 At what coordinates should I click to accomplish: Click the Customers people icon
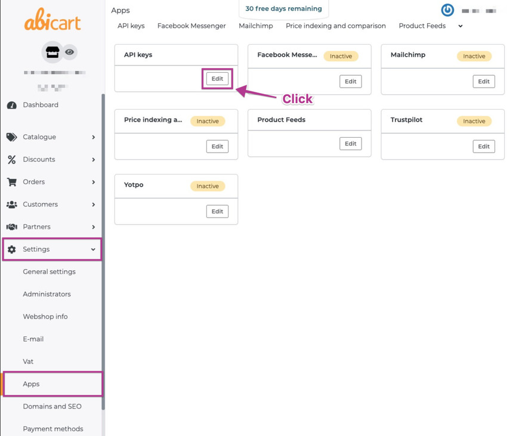[11, 205]
